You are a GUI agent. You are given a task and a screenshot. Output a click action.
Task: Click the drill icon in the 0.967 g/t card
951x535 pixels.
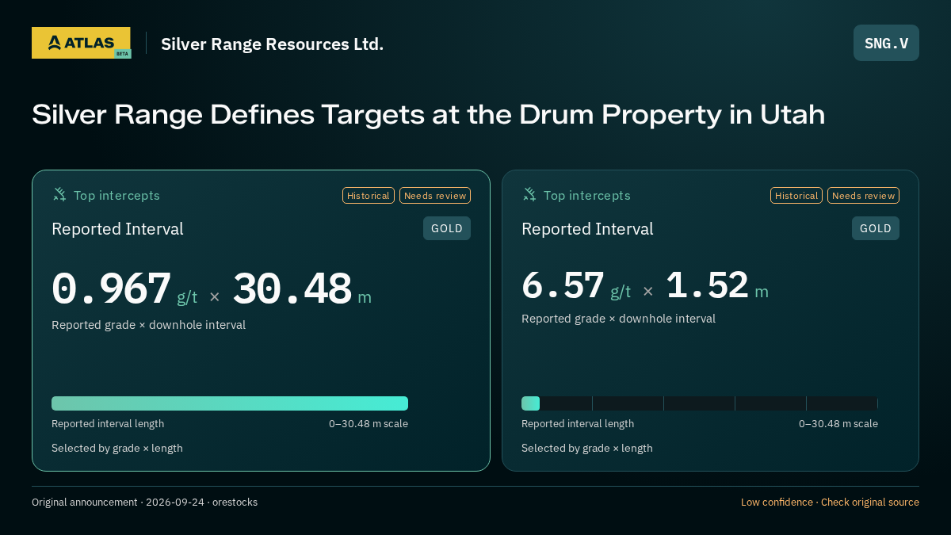(59, 194)
